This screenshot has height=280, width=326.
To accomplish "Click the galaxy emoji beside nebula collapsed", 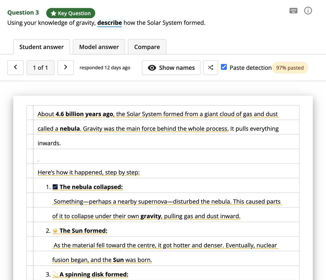I will click(x=55, y=187).
